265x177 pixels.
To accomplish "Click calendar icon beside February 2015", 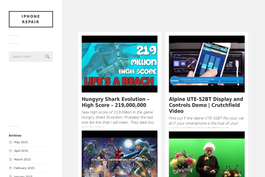I will coord(11,168).
